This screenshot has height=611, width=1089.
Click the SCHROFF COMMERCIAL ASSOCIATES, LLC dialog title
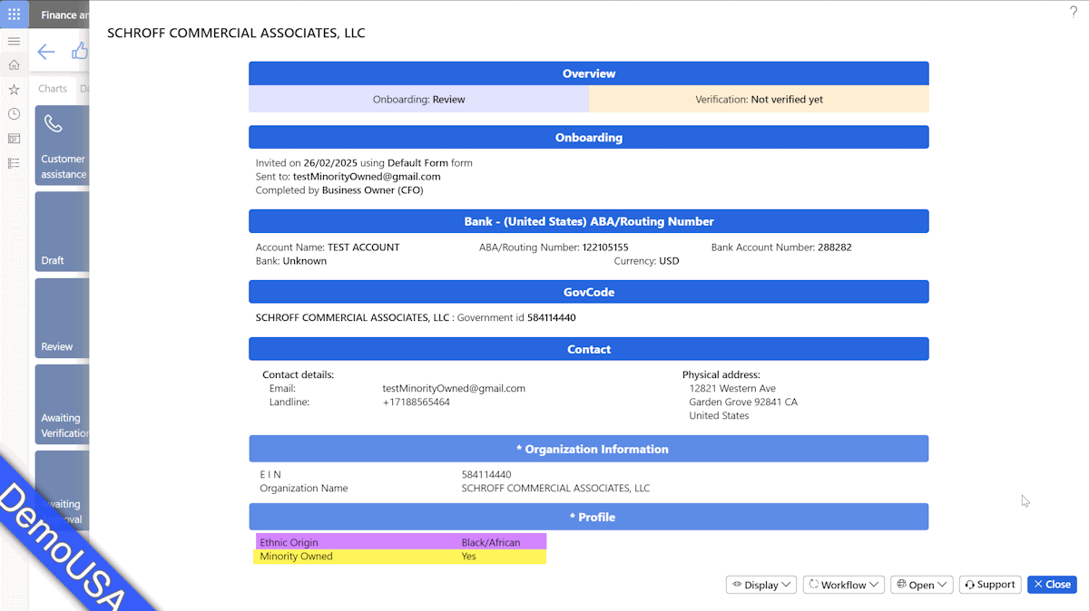pos(236,33)
